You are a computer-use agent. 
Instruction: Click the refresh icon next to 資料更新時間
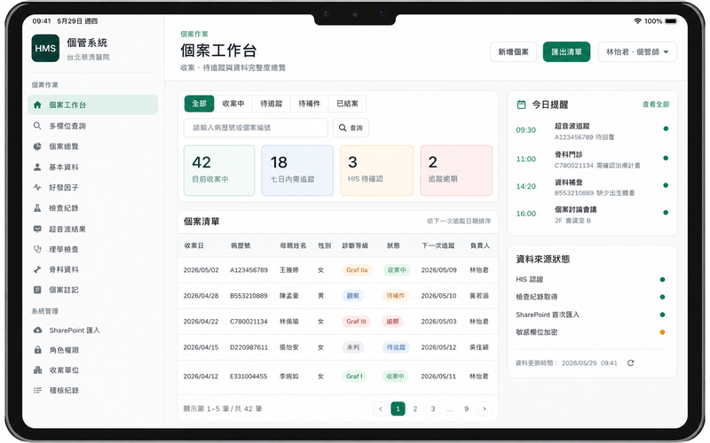(630, 363)
